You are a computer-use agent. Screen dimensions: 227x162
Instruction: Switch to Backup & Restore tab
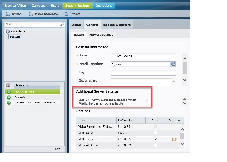point(117,25)
